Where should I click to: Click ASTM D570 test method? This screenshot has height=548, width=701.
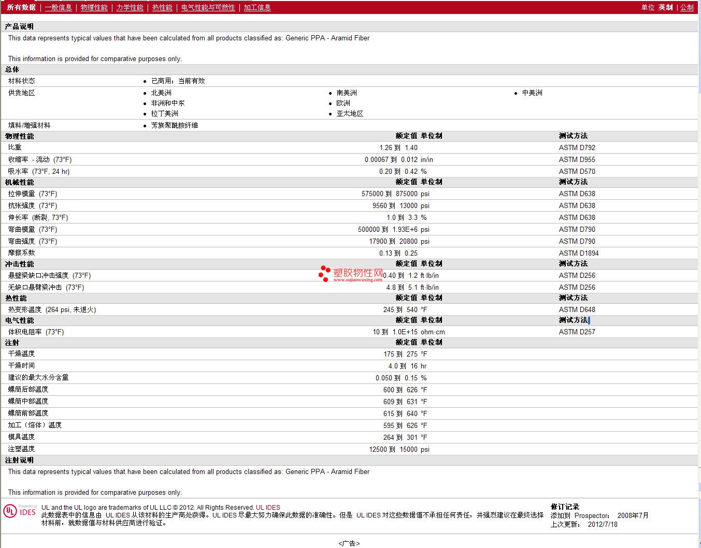577,171
